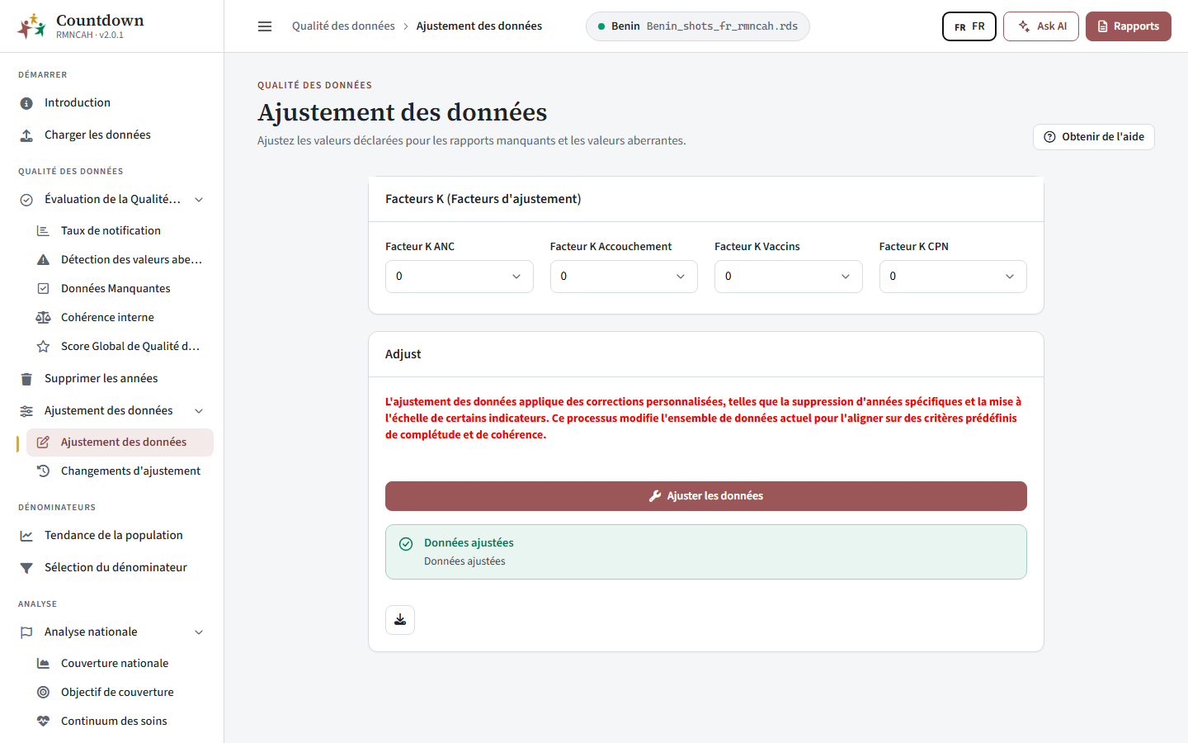
Task: Click the chart line icon for Tendance de la population
Action: tap(26, 536)
